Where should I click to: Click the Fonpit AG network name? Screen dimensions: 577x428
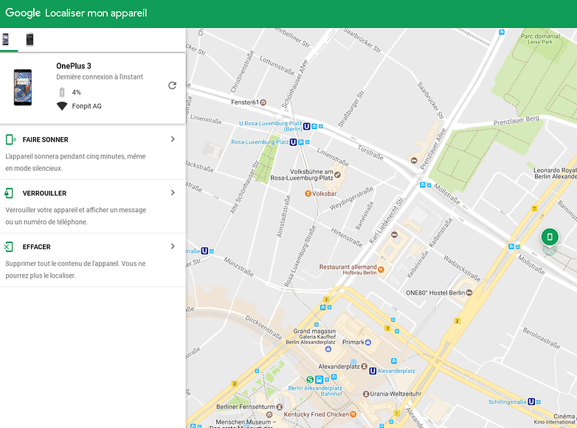tap(87, 106)
